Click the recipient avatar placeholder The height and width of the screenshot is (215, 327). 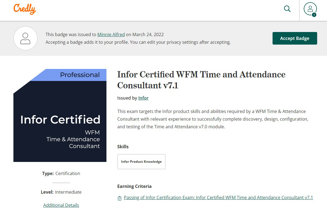pyautogui.click(x=25, y=38)
